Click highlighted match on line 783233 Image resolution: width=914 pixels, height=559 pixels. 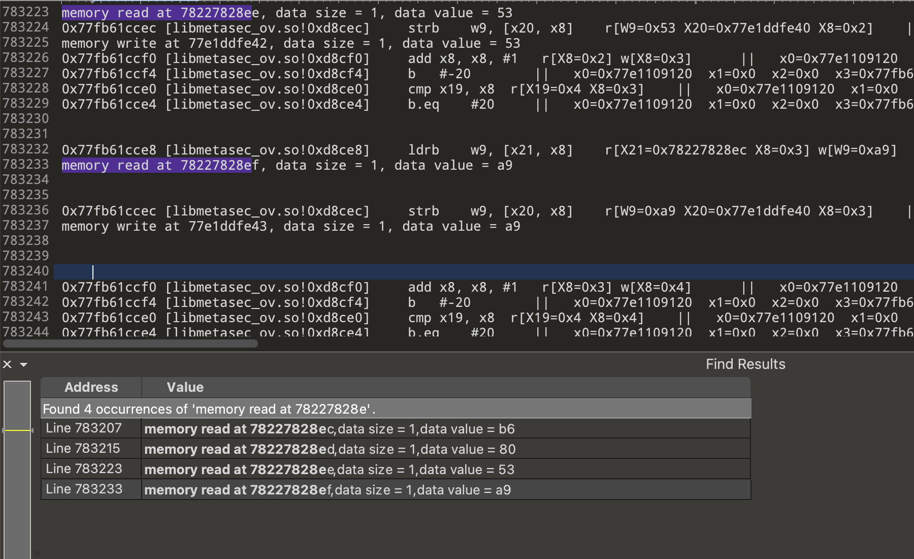pos(156,165)
